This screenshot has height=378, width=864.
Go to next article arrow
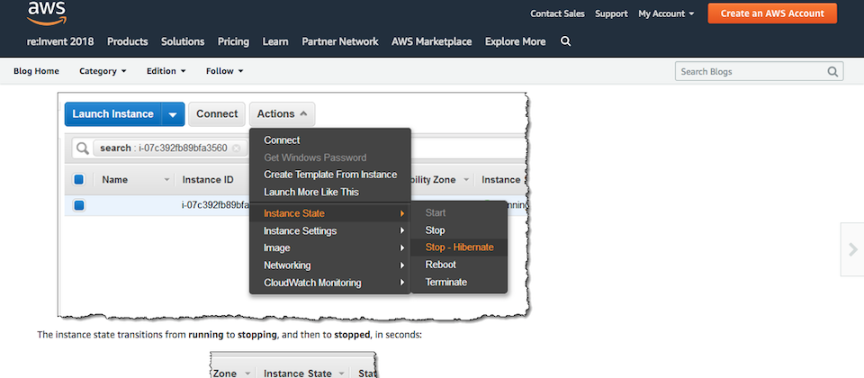click(x=852, y=249)
